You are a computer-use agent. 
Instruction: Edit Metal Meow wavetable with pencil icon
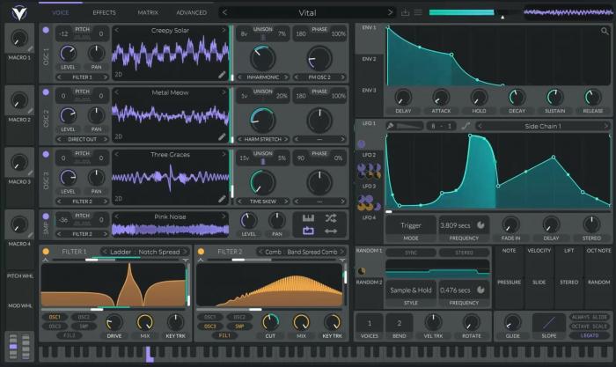pyautogui.click(x=222, y=136)
